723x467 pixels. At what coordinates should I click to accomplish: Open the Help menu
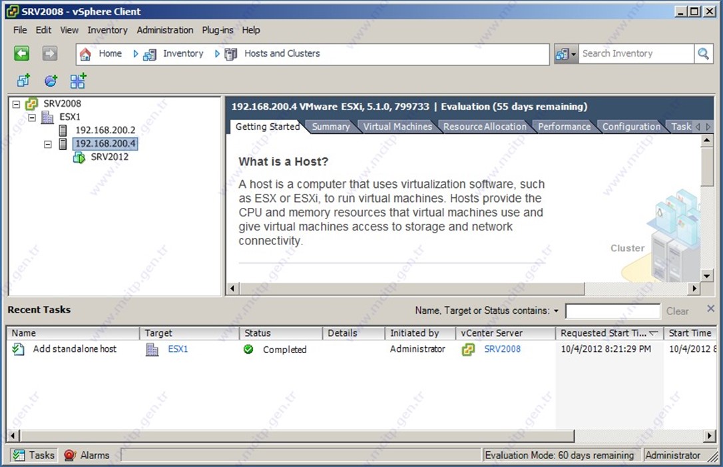click(x=251, y=30)
